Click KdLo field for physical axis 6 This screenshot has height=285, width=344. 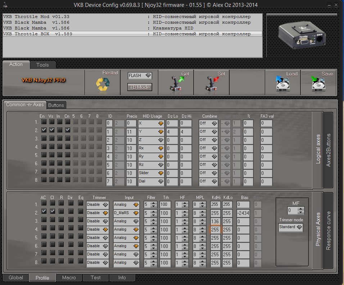(x=227, y=246)
